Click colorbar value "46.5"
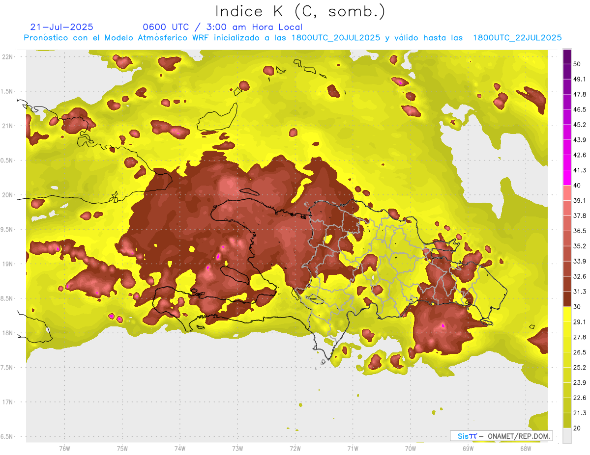Viewport: 590px width, 455px height. (x=580, y=109)
